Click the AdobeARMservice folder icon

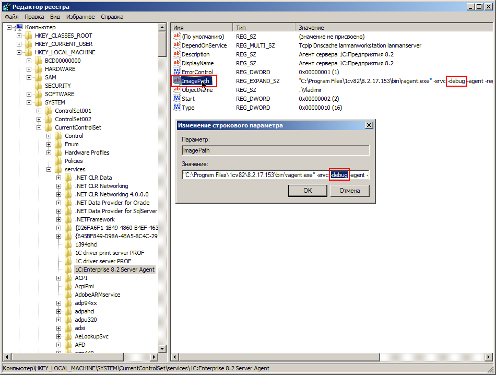point(68,295)
